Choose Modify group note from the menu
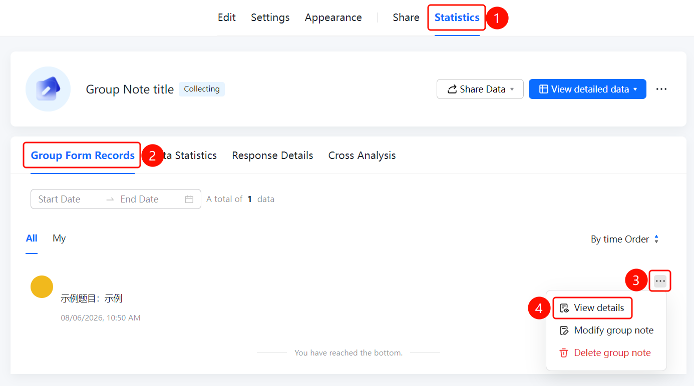694x386 pixels. point(606,330)
